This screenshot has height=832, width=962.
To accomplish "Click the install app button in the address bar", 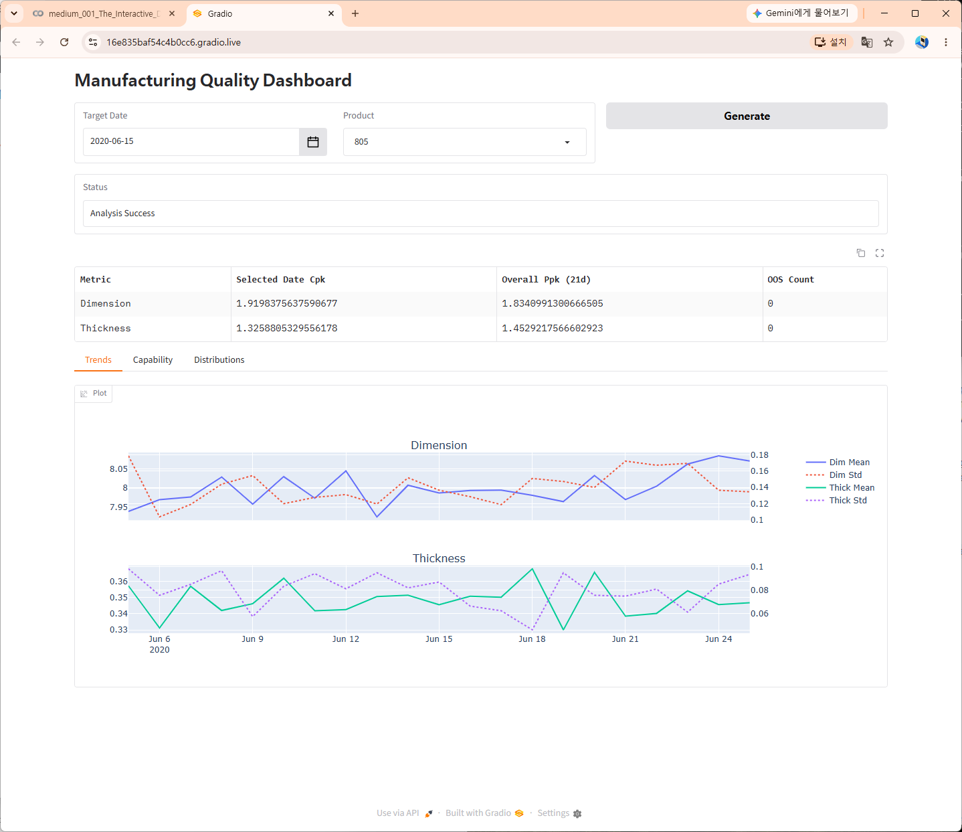I will [x=831, y=42].
